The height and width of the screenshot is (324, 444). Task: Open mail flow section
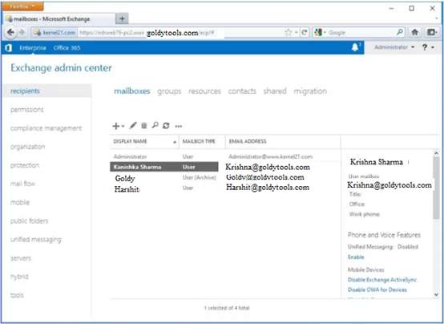click(x=23, y=184)
